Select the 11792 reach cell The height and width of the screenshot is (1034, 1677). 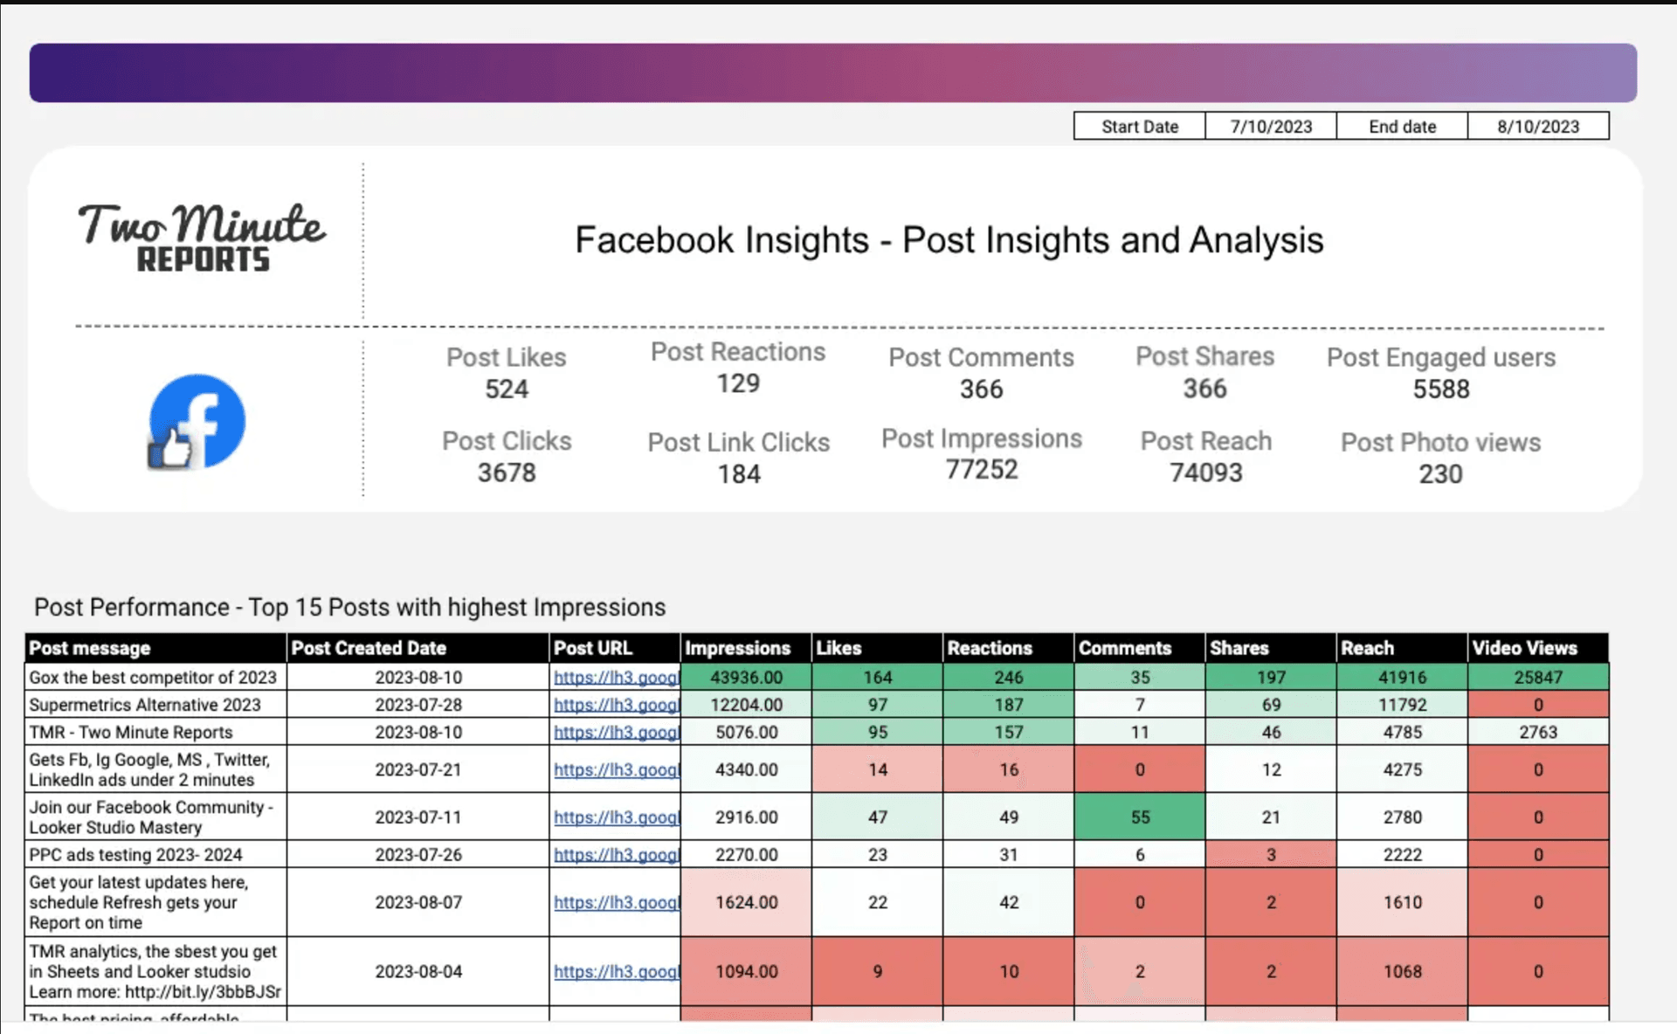(1402, 705)
